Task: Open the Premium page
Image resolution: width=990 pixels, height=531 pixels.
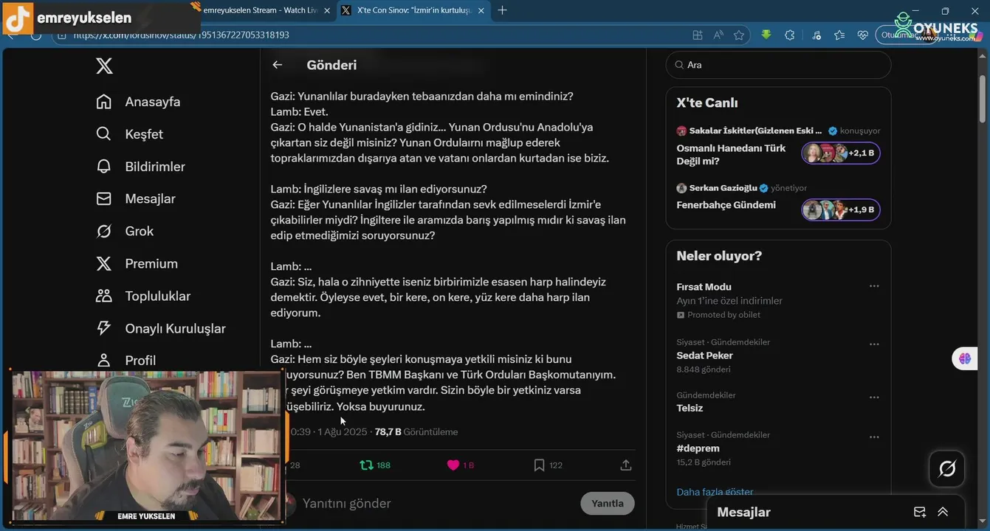Action: pos(137,263)
